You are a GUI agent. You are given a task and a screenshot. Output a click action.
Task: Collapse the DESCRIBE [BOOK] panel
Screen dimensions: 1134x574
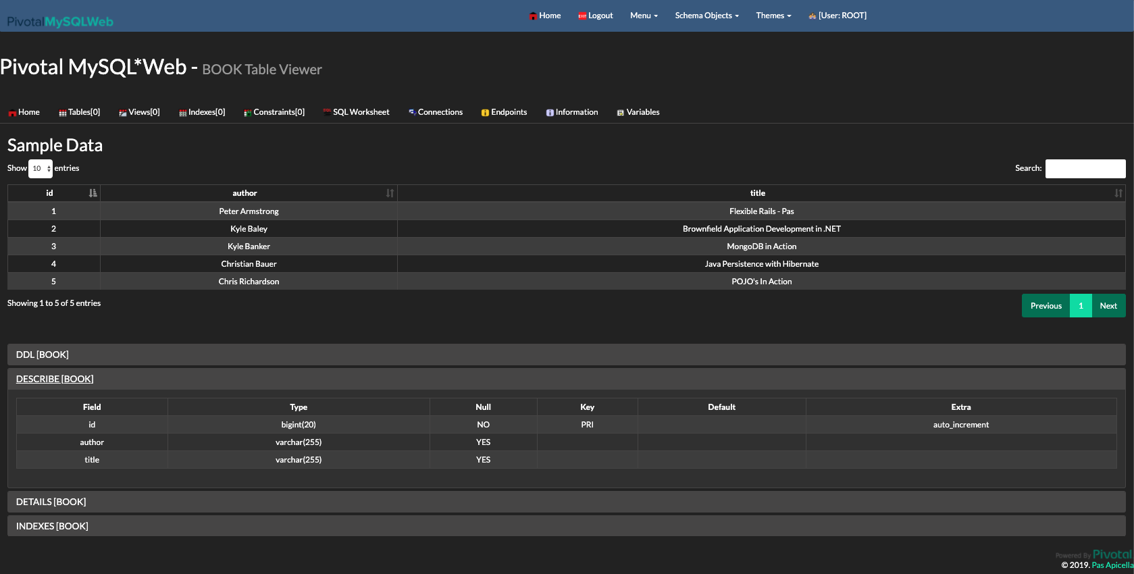[566, 379]
